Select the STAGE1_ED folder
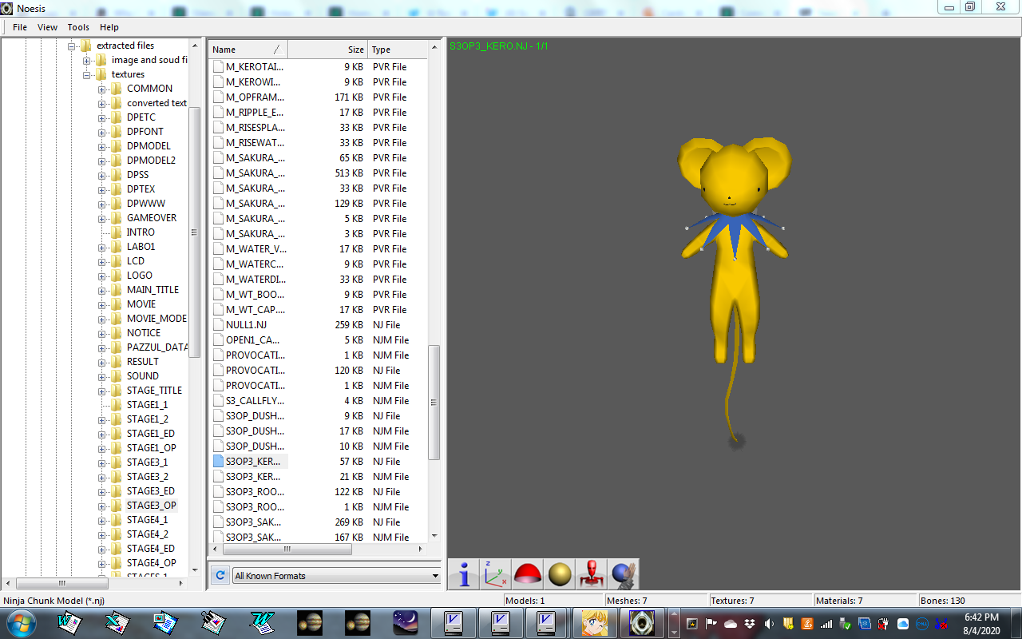Viewport: 1022px width, 639px height. point(150,434)
